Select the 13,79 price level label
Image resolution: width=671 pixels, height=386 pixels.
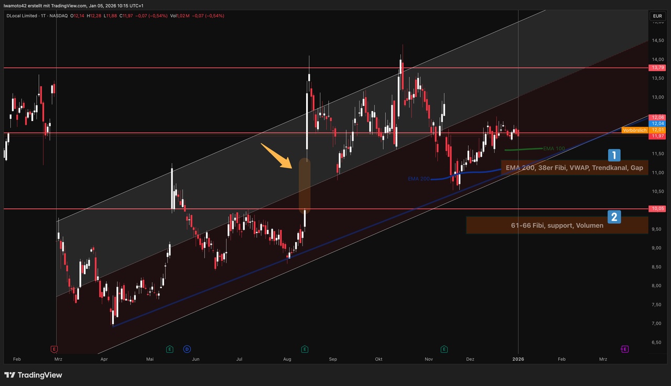point(657,68)
